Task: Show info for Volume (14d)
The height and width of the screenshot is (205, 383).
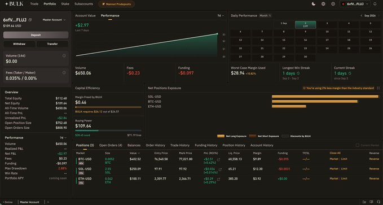Action: pyautogui.click(x=64, y=56)
